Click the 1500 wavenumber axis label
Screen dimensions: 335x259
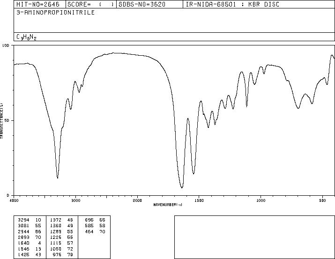tap(199, 200)
